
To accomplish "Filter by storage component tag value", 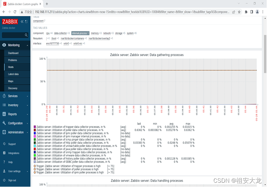I will pyautogui.click(x=119, y=33).
